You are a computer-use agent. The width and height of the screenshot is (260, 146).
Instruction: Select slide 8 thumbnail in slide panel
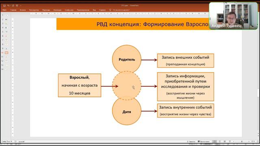point(6,44)
